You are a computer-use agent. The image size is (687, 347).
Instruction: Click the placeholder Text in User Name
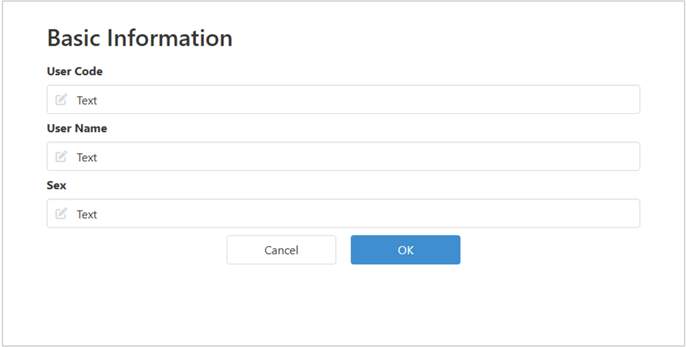click(x=87, y=158)
